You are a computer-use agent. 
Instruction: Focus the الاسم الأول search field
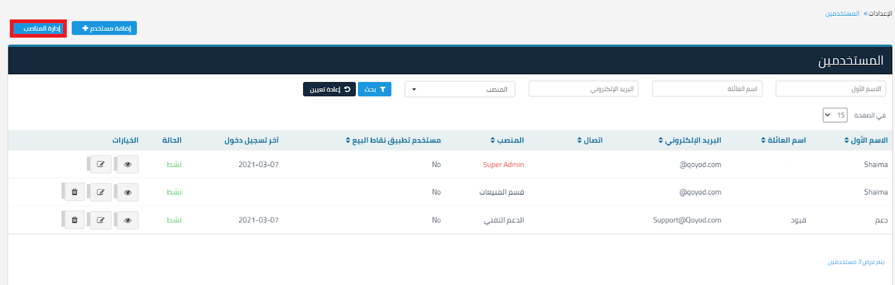pos(830,89)
